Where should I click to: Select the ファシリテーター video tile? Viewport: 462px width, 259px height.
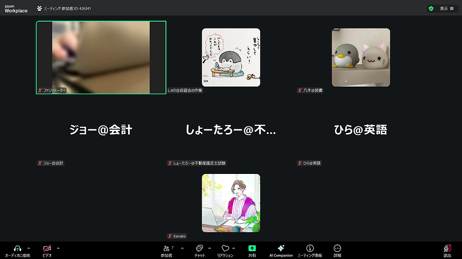click(x=101, y=57)
